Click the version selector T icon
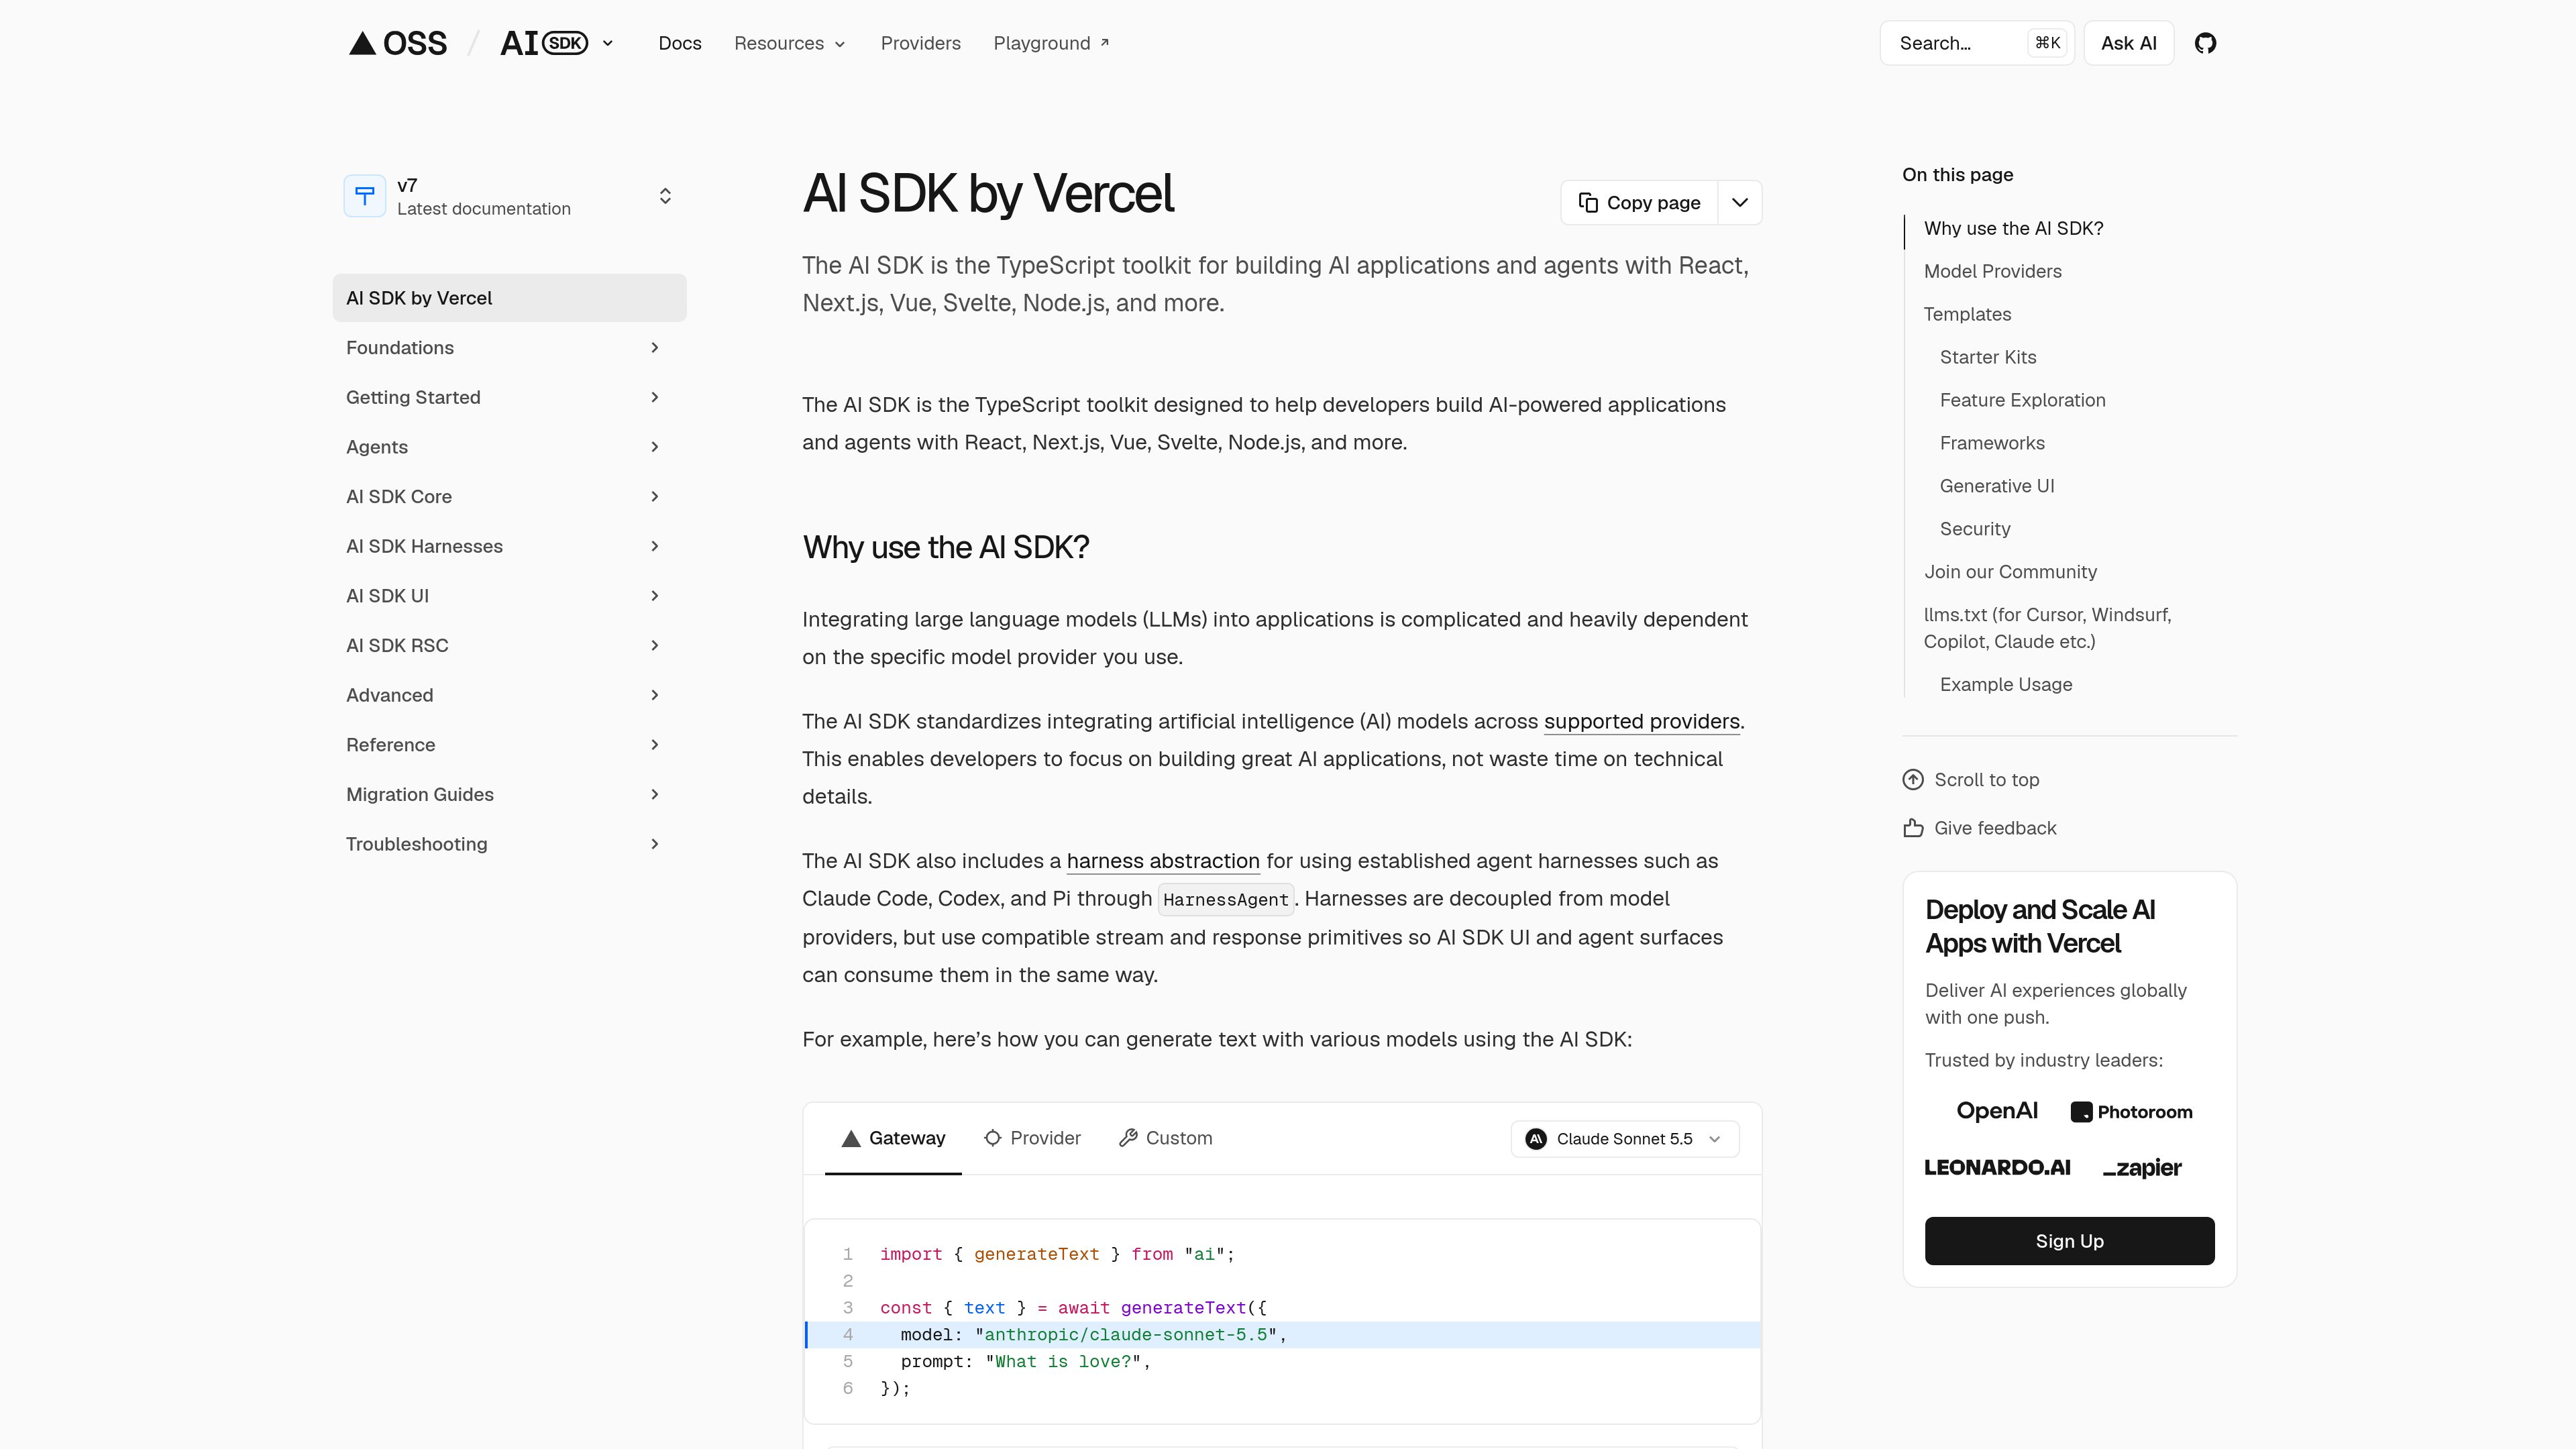This screenshot has height=1449, width=2576. click(x=365, y=196)
